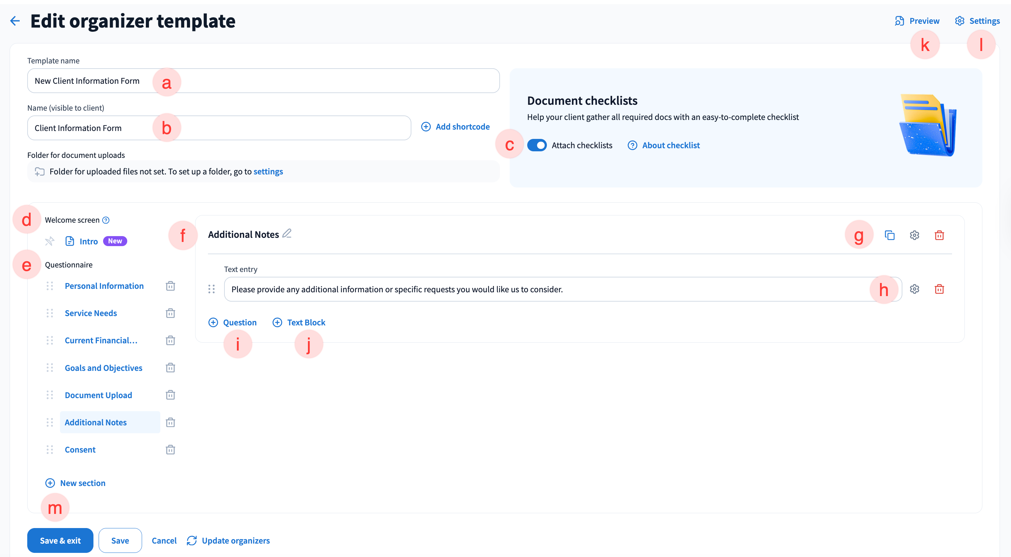Open Additional Notes section settings gear
The height and width of the screenshot is (557, 1011).
[x=914, y=235]
